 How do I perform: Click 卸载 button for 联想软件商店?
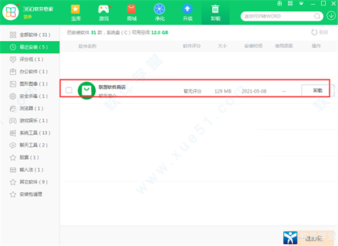coord(318,90)
